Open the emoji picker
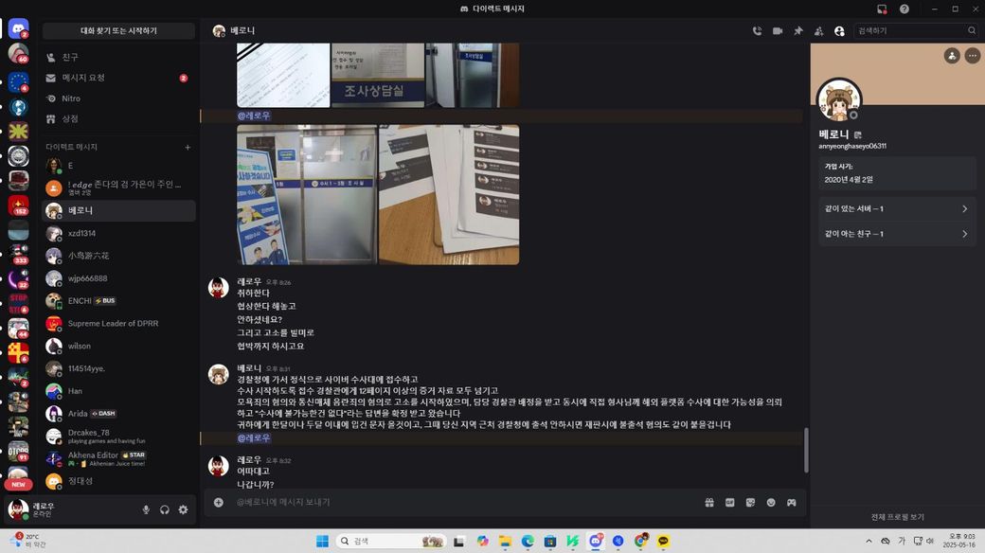 771,502
